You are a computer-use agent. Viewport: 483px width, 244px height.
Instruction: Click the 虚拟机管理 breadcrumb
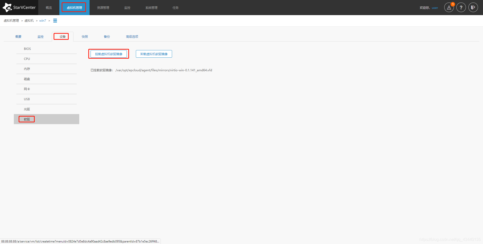click(11, 21)
